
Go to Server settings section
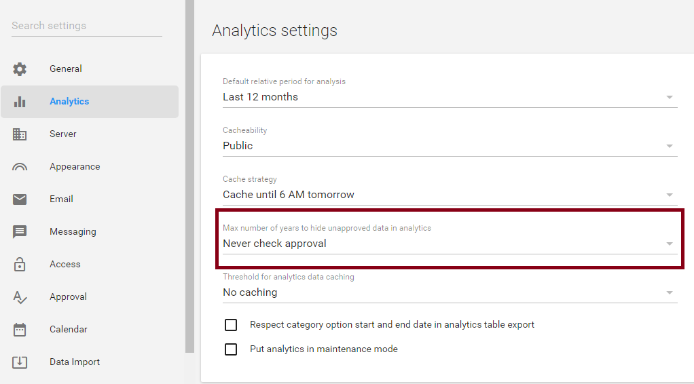coord(63,134)
